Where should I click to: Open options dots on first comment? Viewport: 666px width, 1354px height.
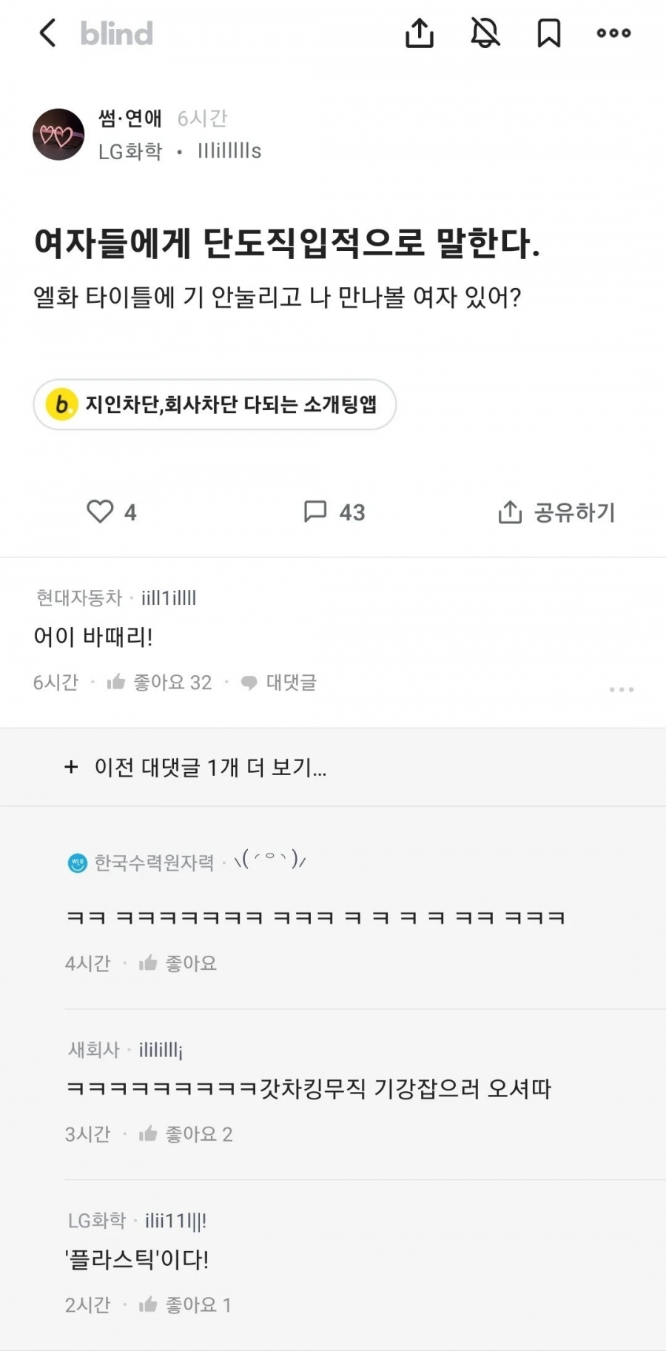click(x=621, y=689)
